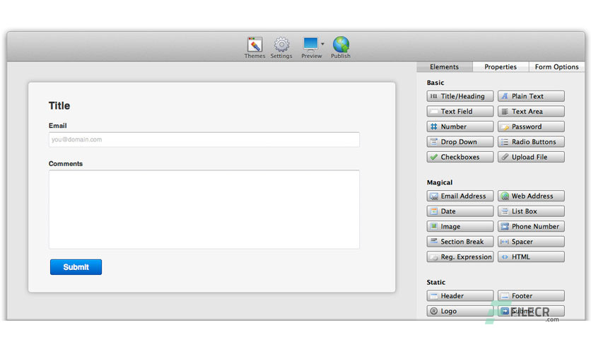Open the Form Options tab
Viewport: 591px width, 342px height.
pyautogui.click(x=556, y=66)
